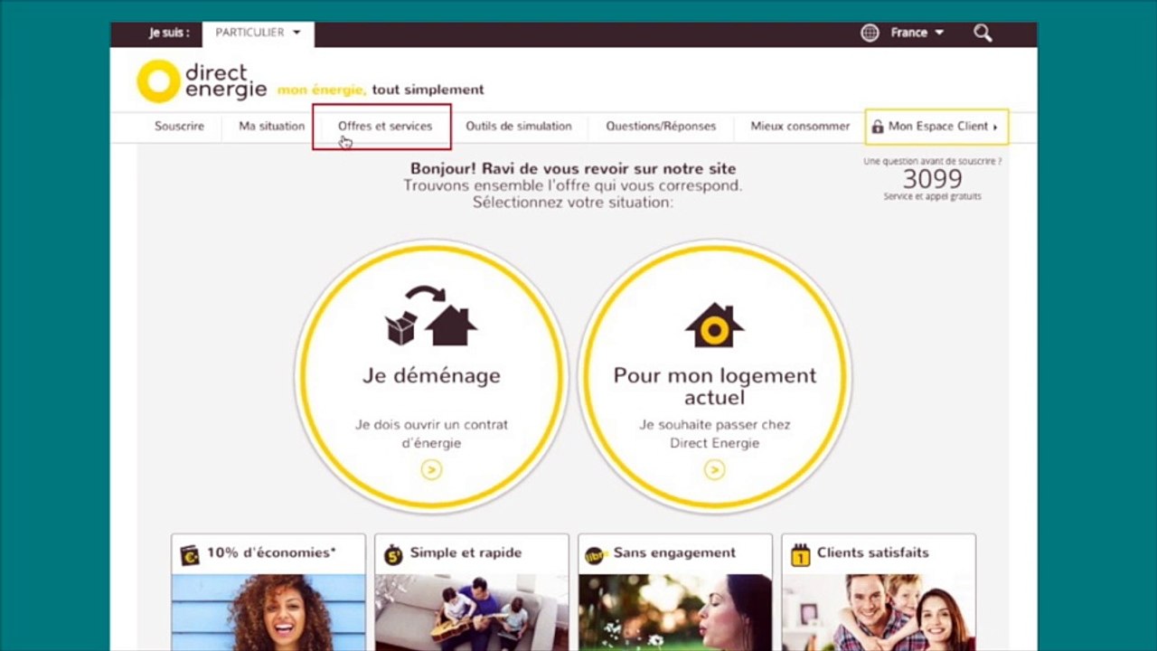Open the Sans engagement card photo
This screenshot has width=1157, height=651.
coord(675,612)
